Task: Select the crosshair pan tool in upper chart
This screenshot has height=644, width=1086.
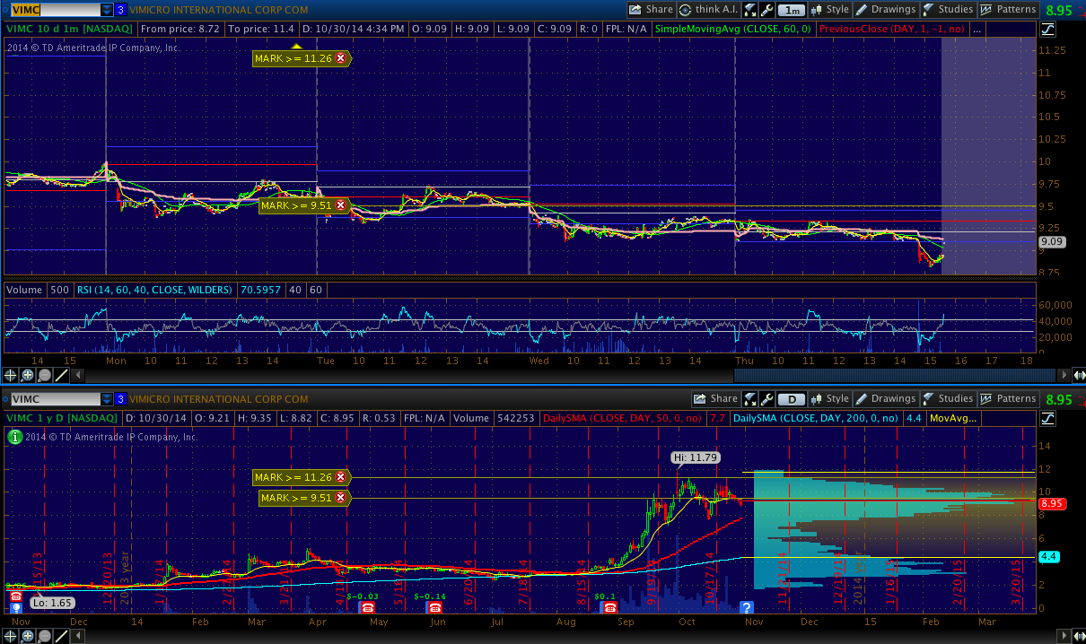Action: 11,375
